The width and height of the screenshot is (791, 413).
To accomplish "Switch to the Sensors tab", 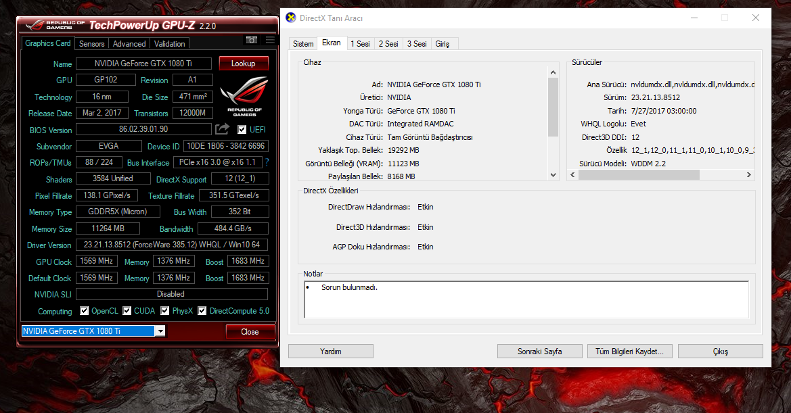I will 92,44.
